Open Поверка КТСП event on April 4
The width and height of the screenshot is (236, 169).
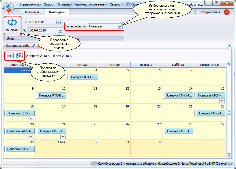pos(83,77)
